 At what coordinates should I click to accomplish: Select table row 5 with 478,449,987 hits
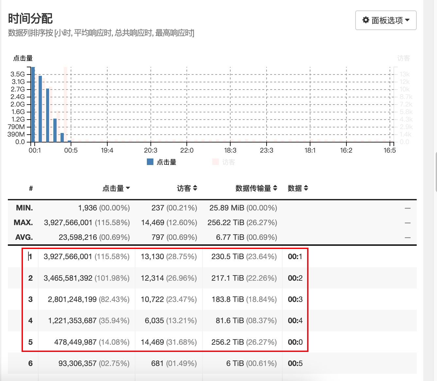click(92, 342)
